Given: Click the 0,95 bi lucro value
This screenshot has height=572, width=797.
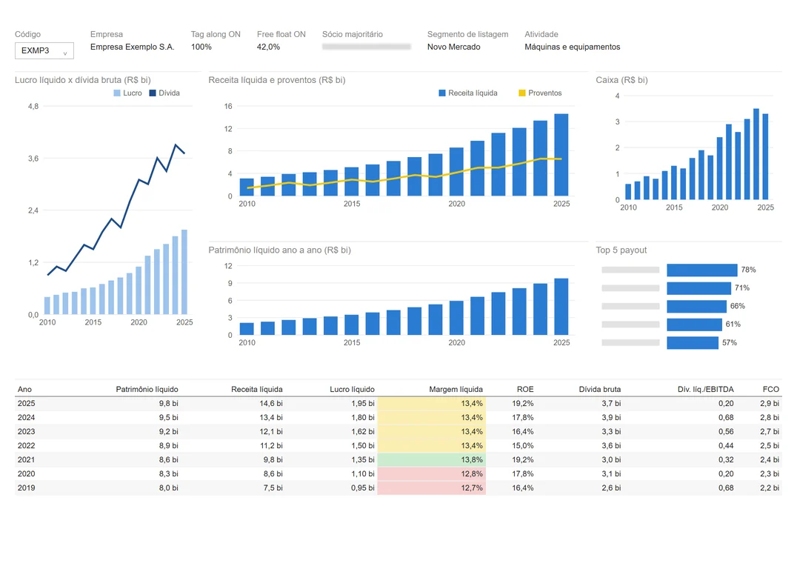Looking at the screenshot, I should (x=363, y=488).
